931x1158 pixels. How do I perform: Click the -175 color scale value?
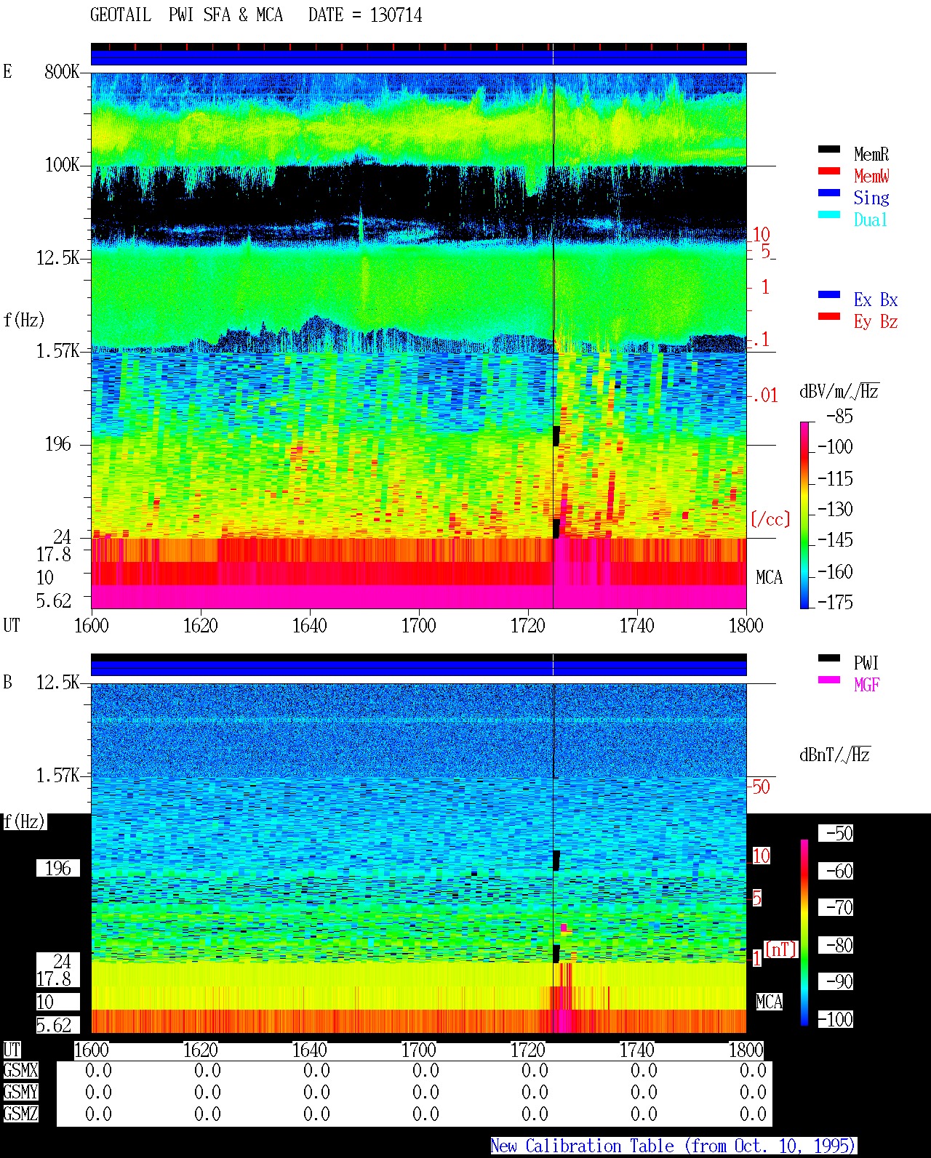tap(835, 602)
